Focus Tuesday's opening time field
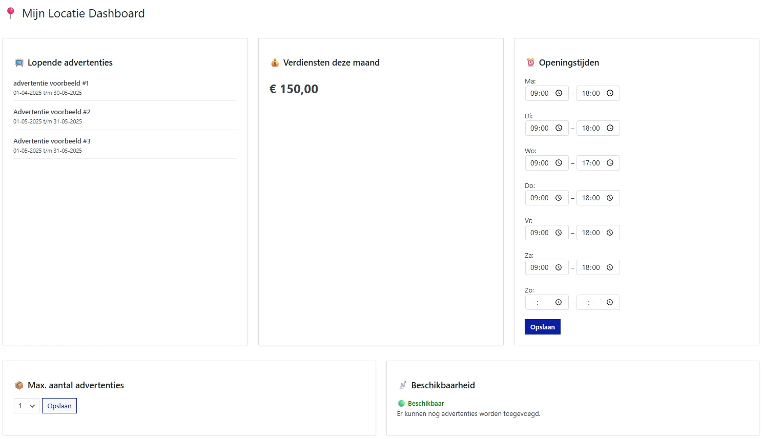 [x=540, y=128]
